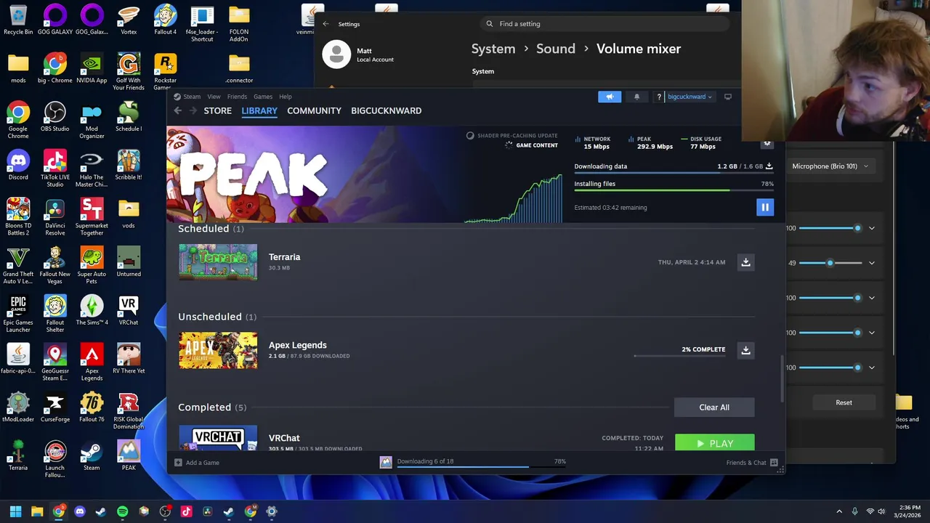Select the Recycle Bin icon
The image size is (930, 523).
(x=18, y=20)
